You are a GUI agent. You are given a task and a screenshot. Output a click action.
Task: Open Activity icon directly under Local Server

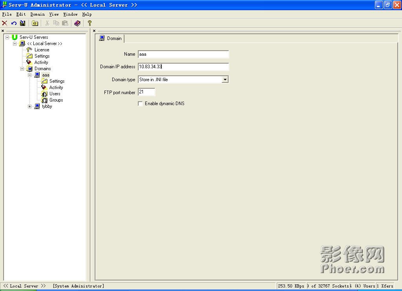29,62
